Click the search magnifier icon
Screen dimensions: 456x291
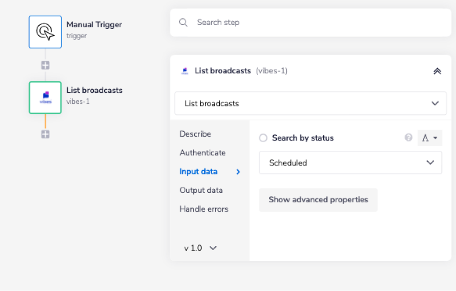click(183, 22)
